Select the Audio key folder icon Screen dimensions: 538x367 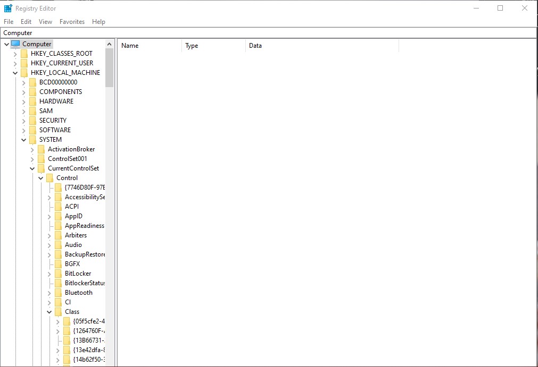(59, 245)
